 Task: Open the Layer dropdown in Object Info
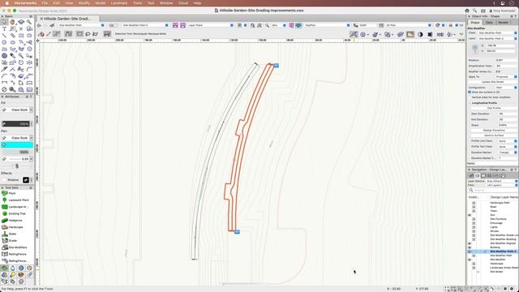pyautogui.click(x=497, y=38)
